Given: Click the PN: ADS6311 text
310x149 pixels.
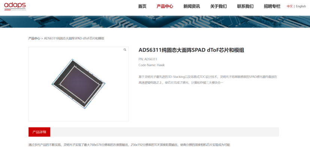Looking at the screenshot, I should pos(148,59).
